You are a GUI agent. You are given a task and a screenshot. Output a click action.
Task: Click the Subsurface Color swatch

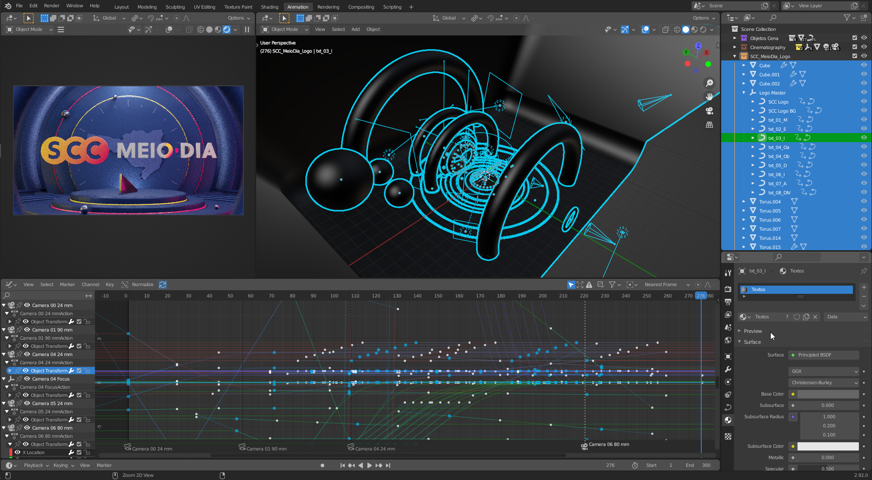(x=828, y=446)
